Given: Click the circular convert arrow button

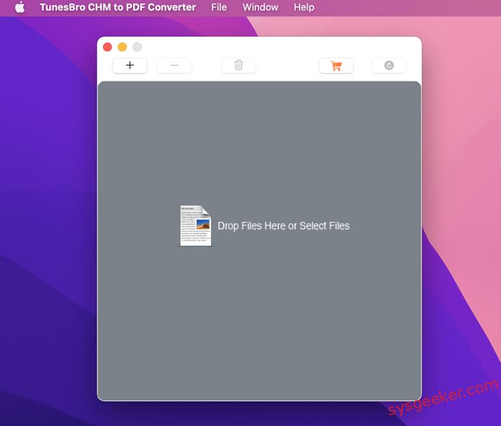Looking at the screenshot, I should coord(389,65).
